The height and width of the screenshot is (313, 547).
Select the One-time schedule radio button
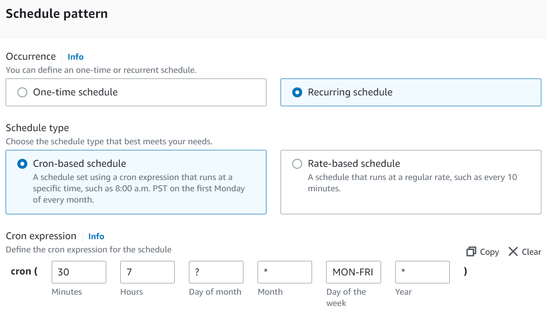coord(22,92)
